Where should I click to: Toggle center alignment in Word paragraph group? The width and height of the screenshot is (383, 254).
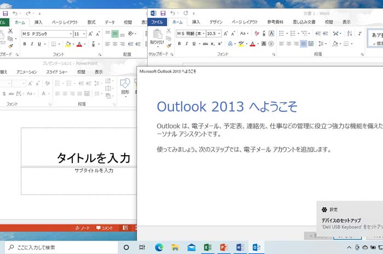289,44
